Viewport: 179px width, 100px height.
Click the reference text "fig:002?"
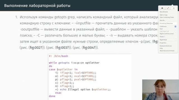(36, 47)
